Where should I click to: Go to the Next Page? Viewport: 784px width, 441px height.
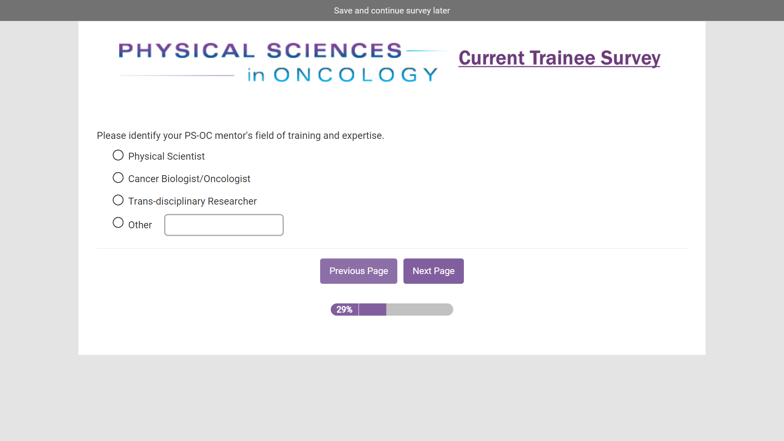click(433, 271)
